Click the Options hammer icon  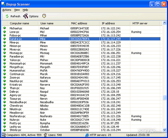[25, 16]
